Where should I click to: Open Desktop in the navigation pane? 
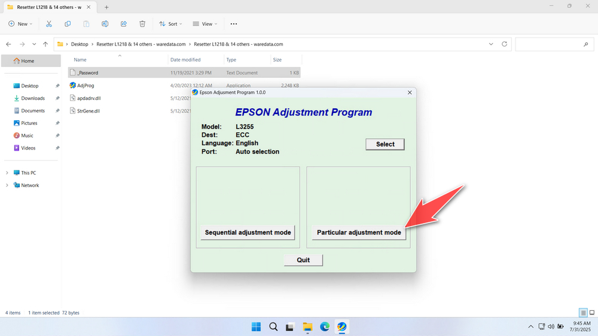[31, 86]
